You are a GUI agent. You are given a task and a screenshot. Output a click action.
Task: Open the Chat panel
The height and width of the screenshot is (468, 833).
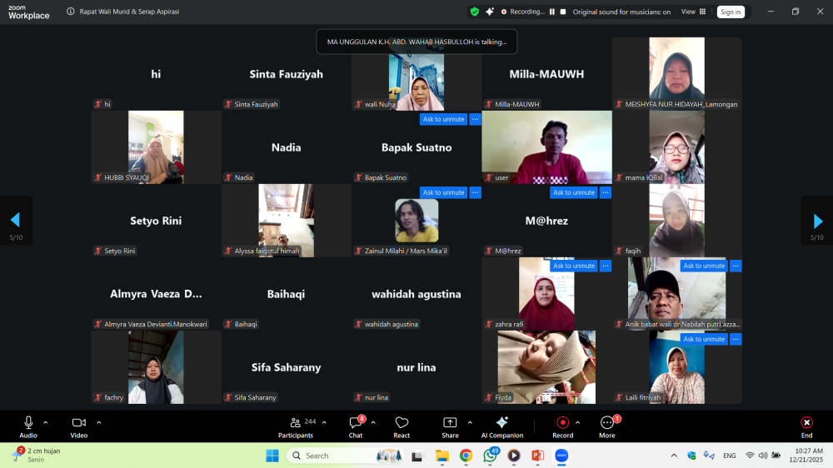point(356,427)
